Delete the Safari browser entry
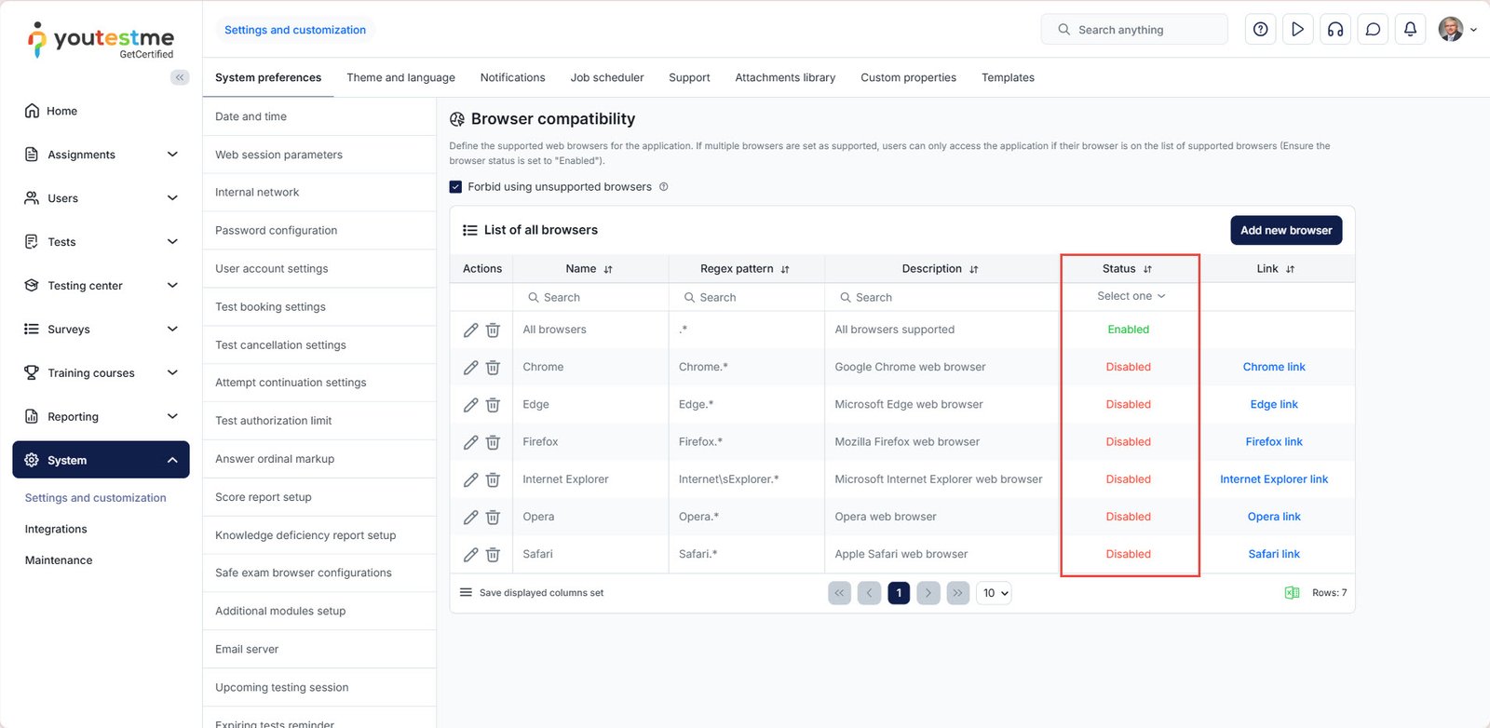Viewport: 1490px width, 728px height. [x=493, y=555]
